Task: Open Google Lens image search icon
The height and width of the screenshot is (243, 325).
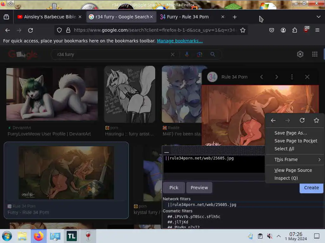Action: (199, 54)
